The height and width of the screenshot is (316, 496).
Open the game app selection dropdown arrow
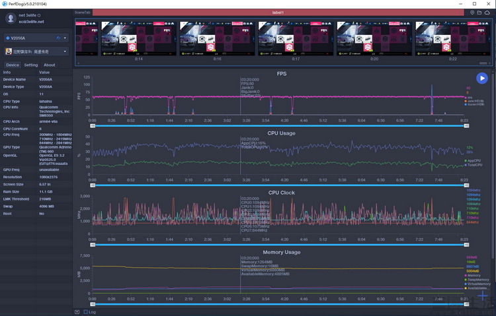tap(65, 51)
